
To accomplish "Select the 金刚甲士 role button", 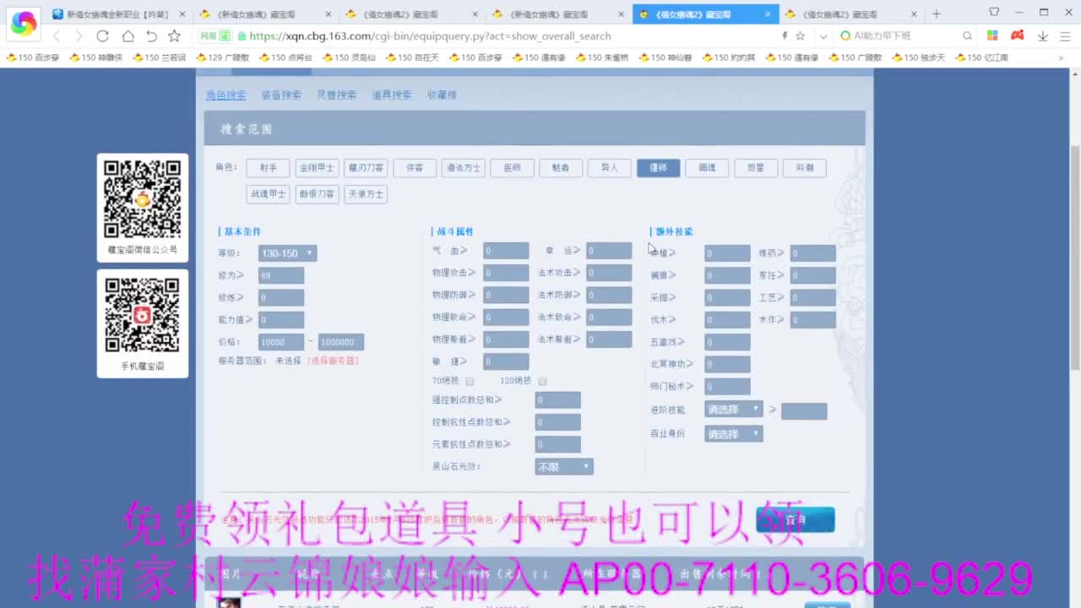I will tap(318, 168).
